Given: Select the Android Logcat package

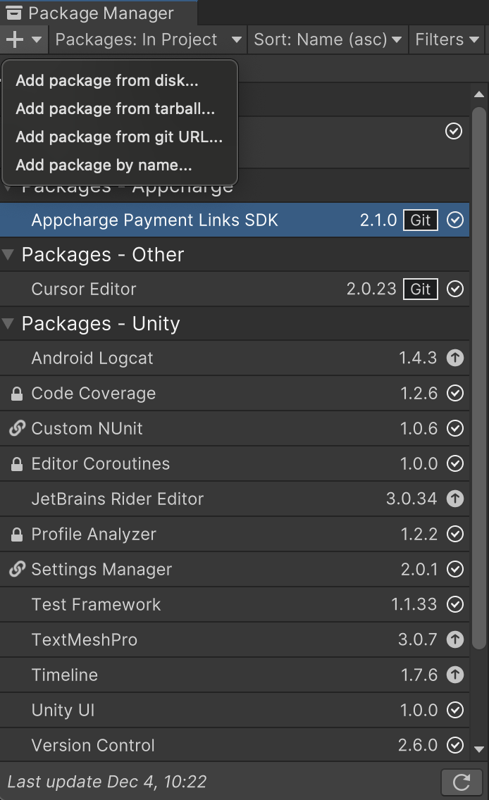Looking at the screenshot, I should [x=235, y=358].
